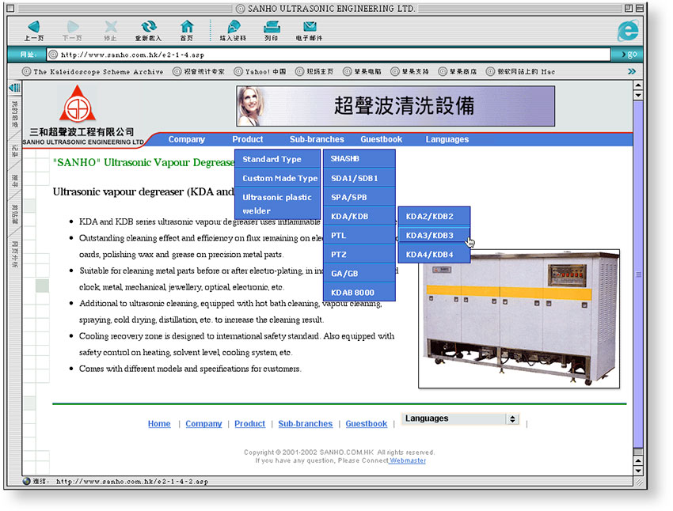Click the window zoom box in title bar
The image size is (673, 511).
click(x=629, y=8)
